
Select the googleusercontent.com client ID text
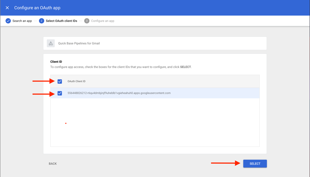pyautogui.click(x=119, y=93)
